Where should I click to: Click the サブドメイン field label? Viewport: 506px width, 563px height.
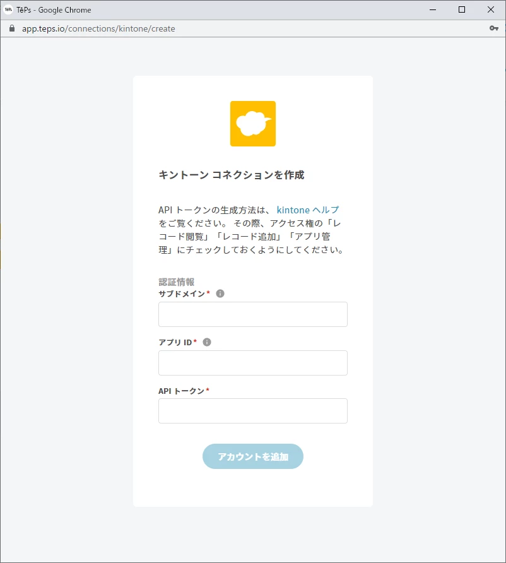[x=182, y=293]
